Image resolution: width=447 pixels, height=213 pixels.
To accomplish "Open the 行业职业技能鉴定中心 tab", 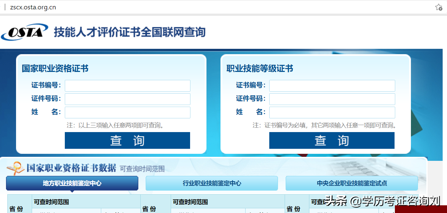I will click(x=212, y=183).
